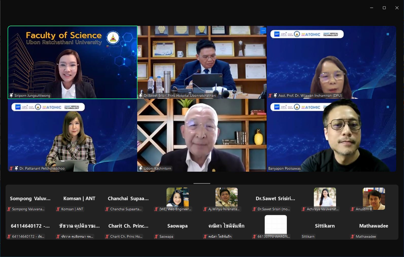
Task: Click the muted mic icon for Sompong Valuvanarak
Action: point(9,209)
